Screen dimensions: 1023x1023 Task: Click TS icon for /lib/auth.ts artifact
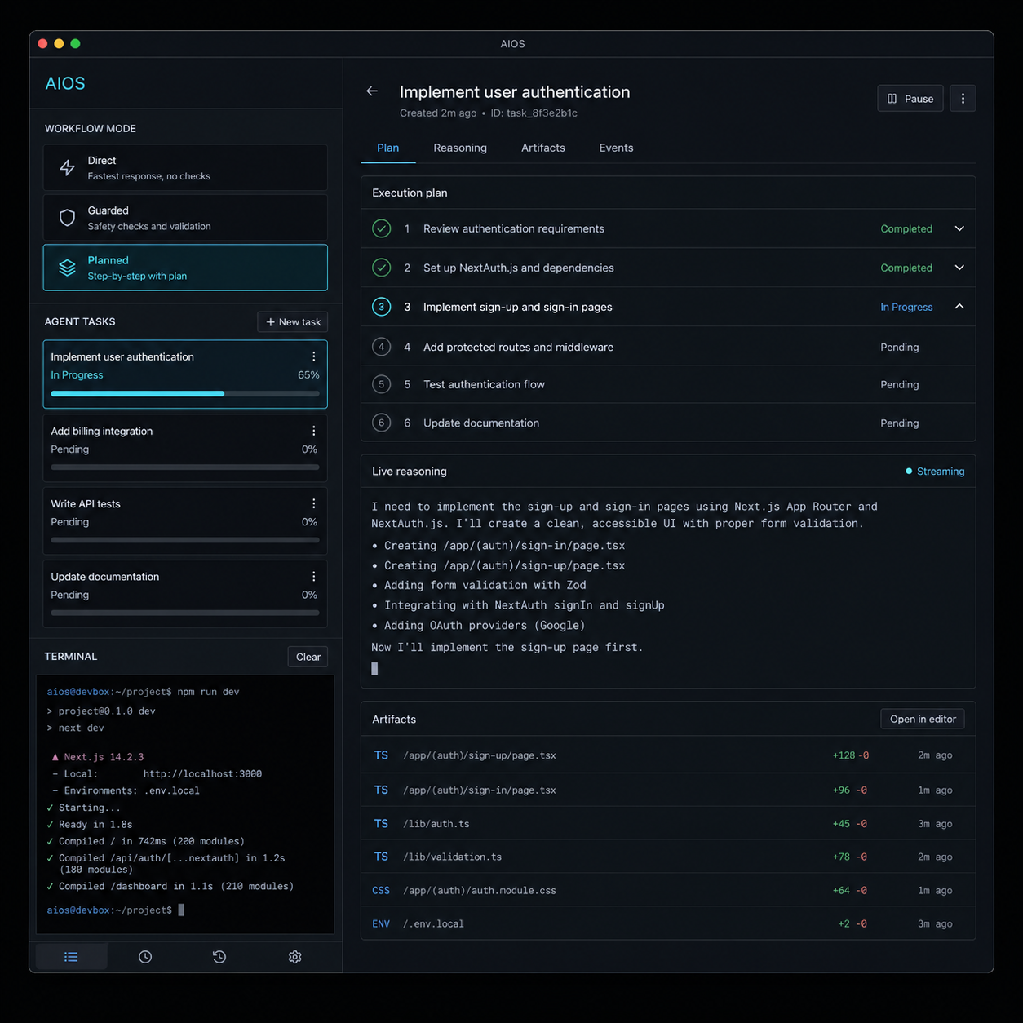(x=381, y=824)
